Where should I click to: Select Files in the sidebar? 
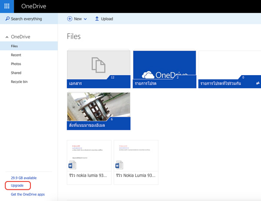click(29, 46)
